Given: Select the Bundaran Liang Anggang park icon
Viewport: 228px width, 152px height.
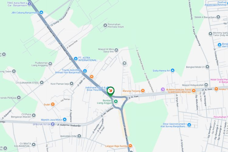Looking at the screenshot, I should (x=116, y=101).
